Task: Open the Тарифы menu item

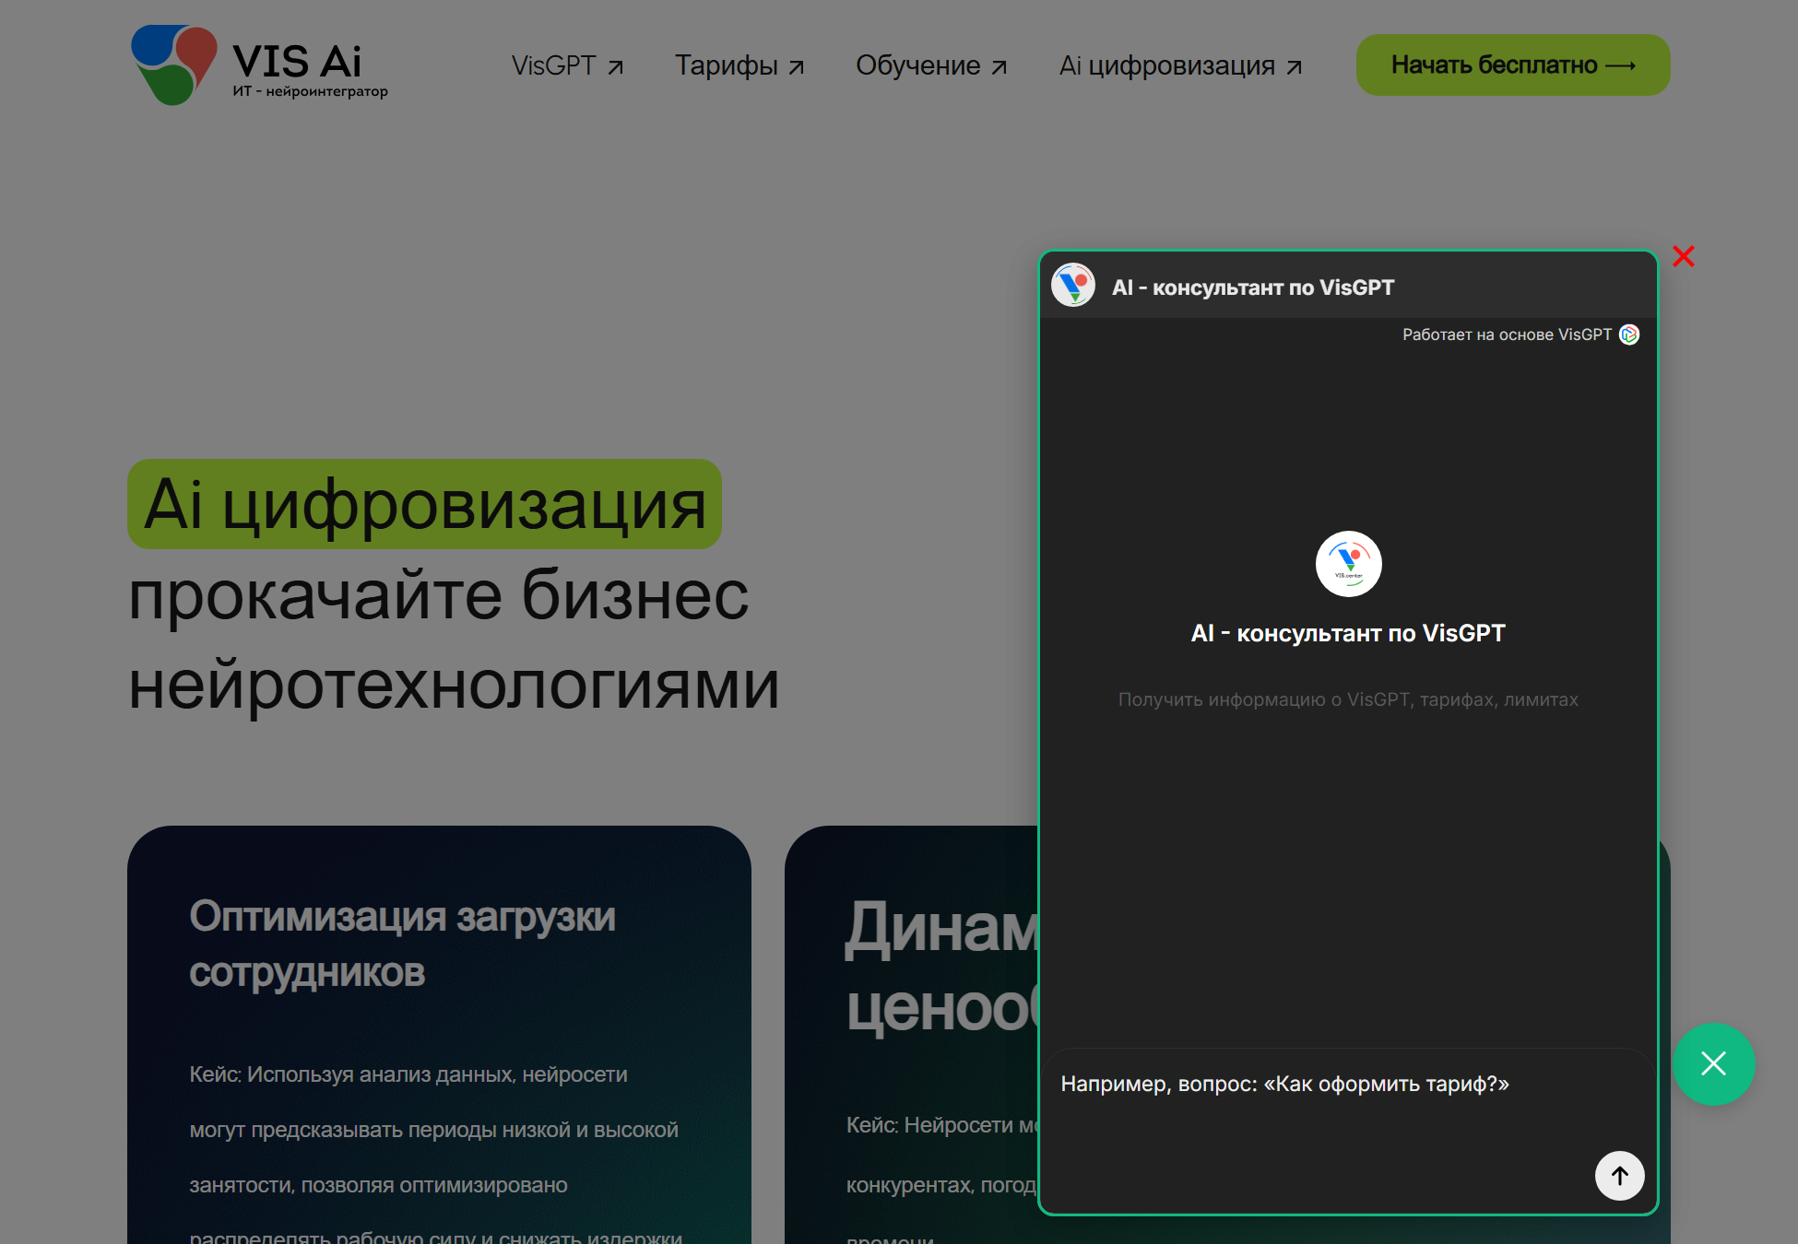Action: click(x=728, y=65)
